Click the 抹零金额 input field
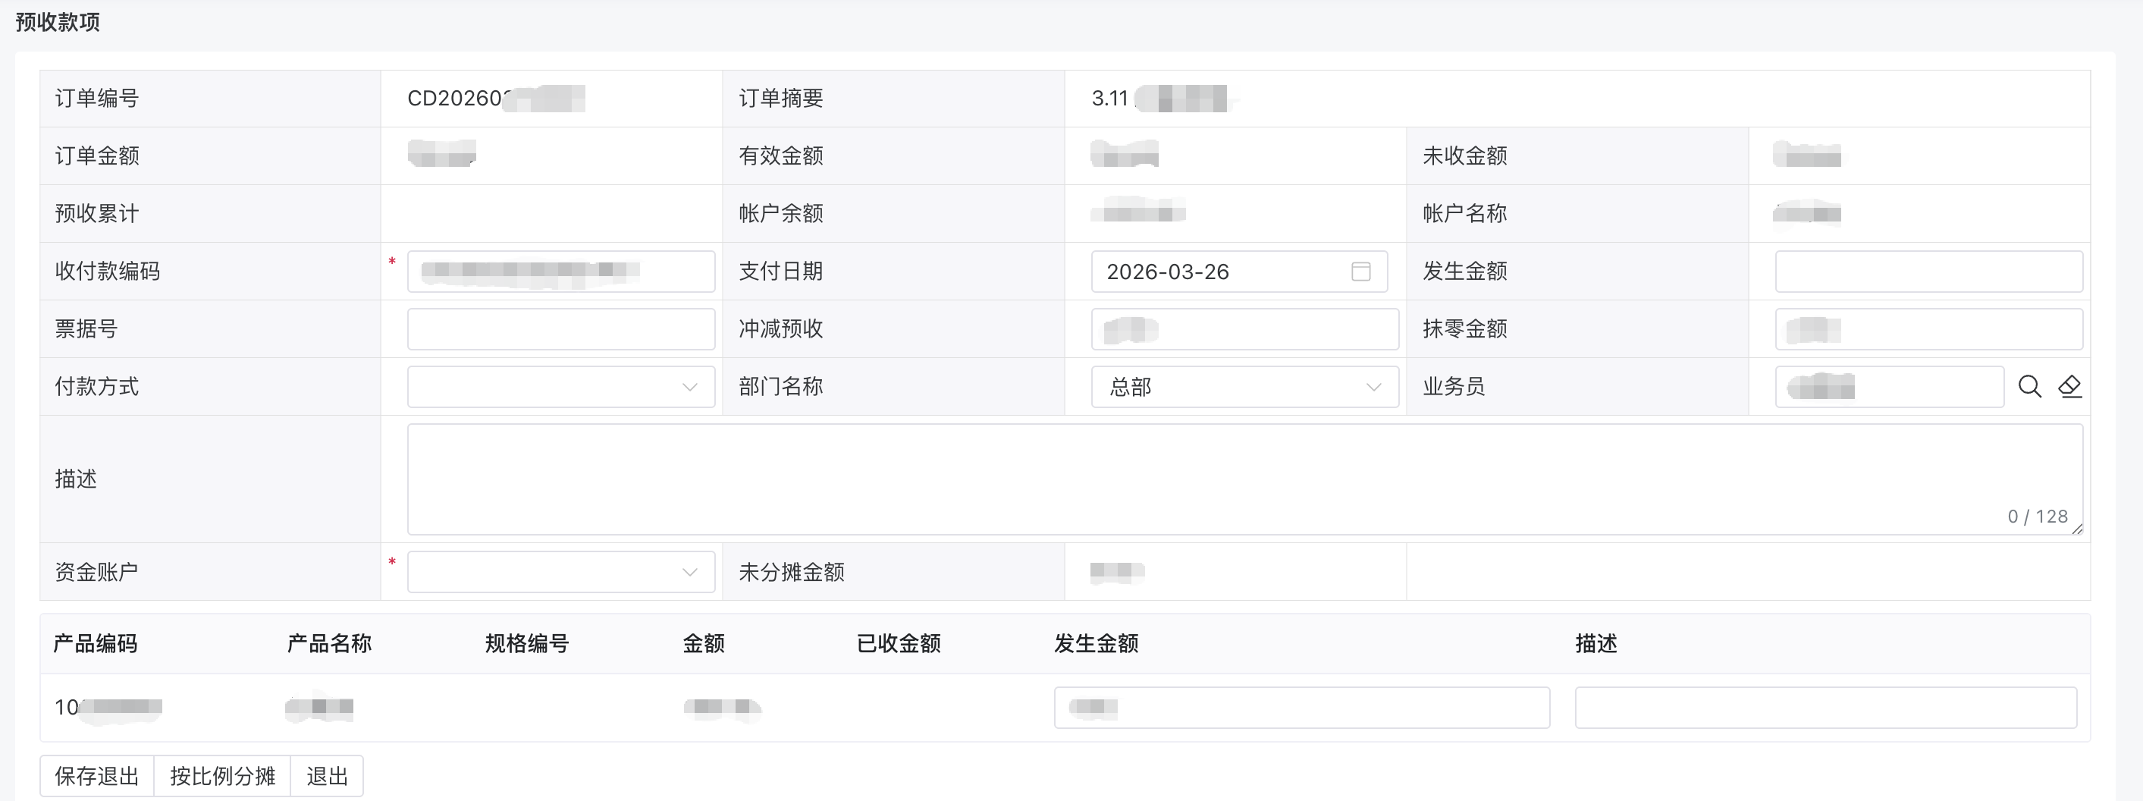Screen dimensions: 2143x801 click(1928, 329)
